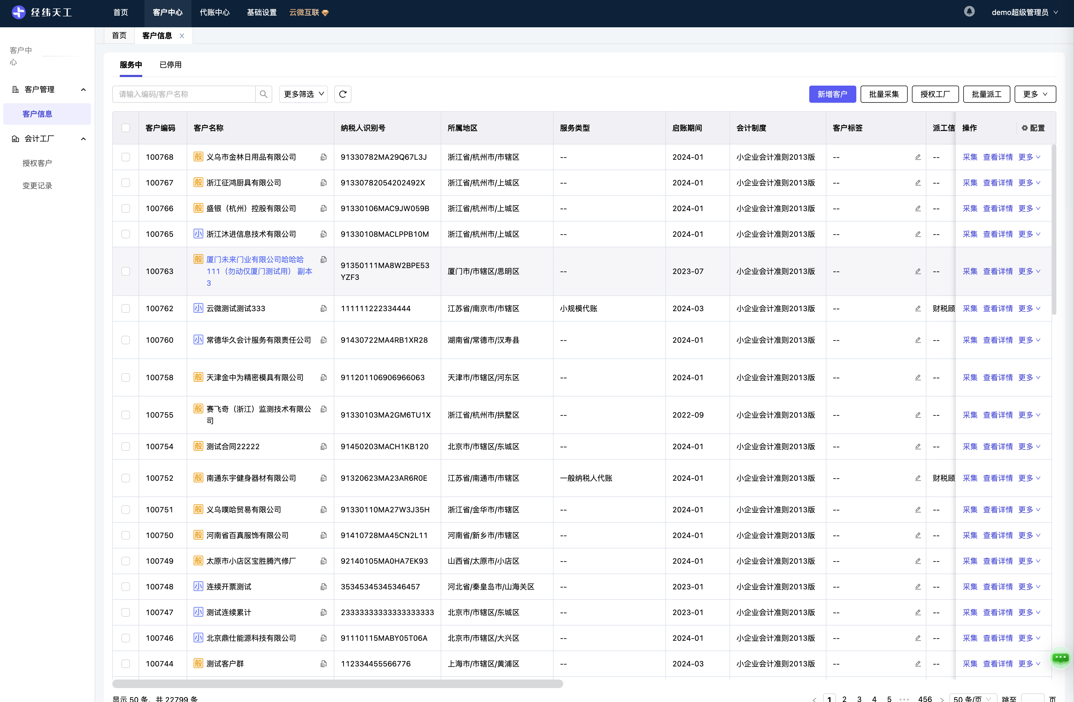Open the 更多筛选 dropdown
The height and width of the screenshot is (702, 1074).
click(x=303, y=94)
